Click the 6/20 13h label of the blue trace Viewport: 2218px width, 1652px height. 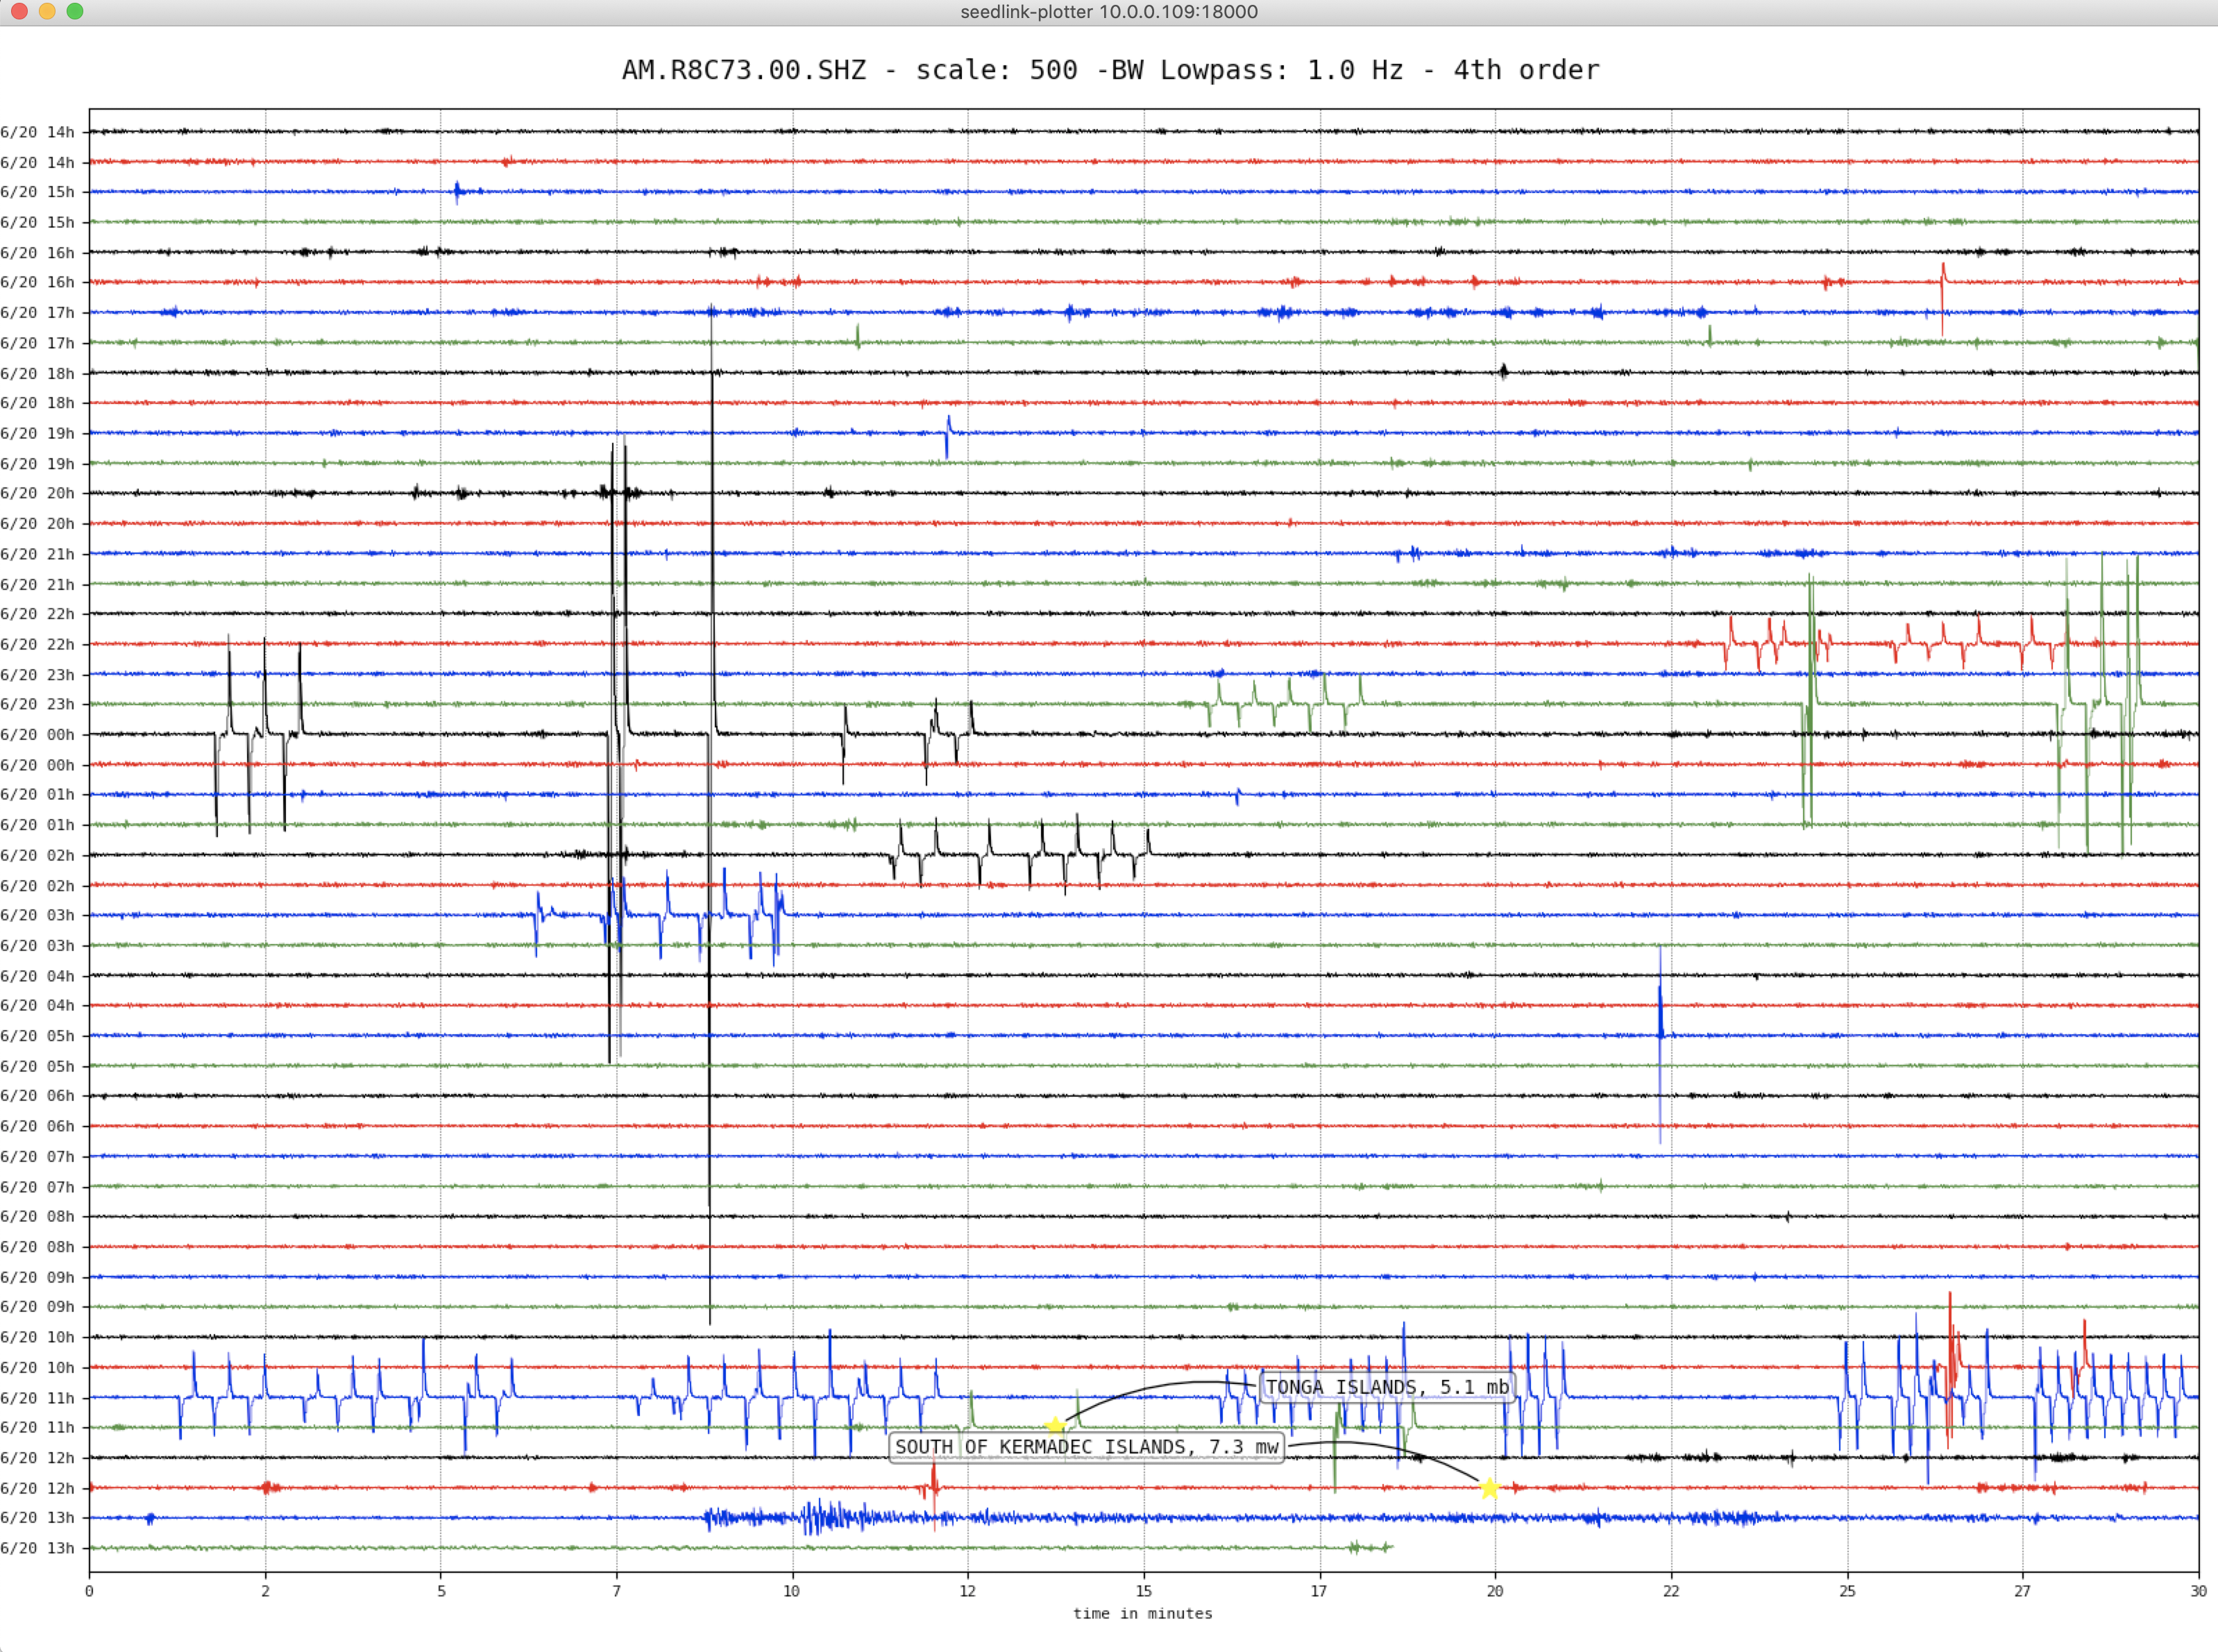38,1517
